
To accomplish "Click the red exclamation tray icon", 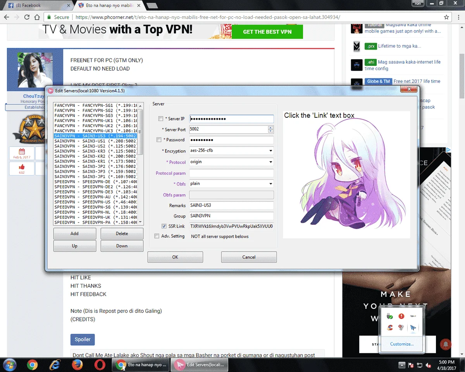I will pyautogui.click(x=401, y=316).
